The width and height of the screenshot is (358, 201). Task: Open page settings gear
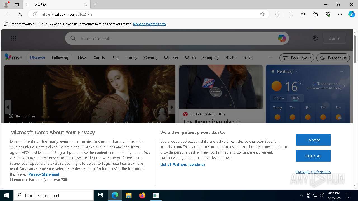point(315,38)
